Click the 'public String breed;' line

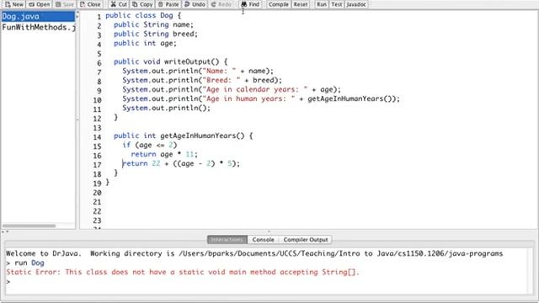click(156, 34)
